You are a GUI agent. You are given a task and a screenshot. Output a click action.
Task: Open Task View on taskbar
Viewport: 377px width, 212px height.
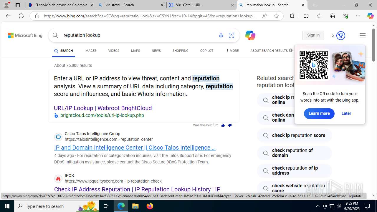tap(106, 206)
